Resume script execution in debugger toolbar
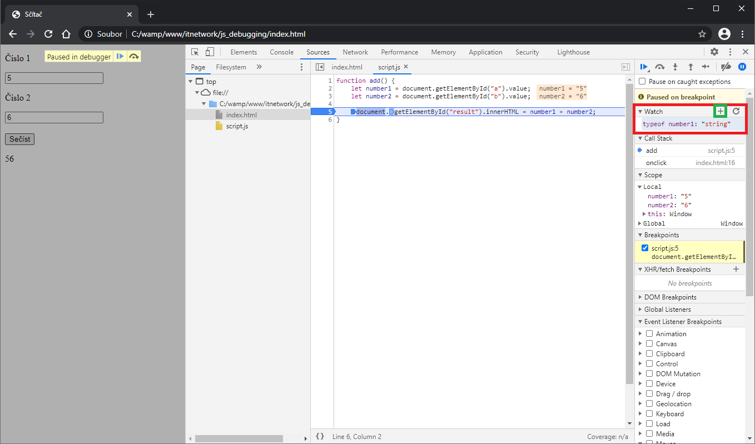Viewport: 755px width, 444px height. tap(644, 67)
